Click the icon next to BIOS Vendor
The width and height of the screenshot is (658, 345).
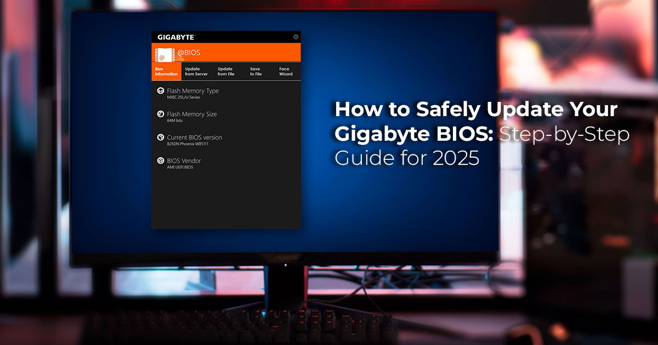[161, 161]
